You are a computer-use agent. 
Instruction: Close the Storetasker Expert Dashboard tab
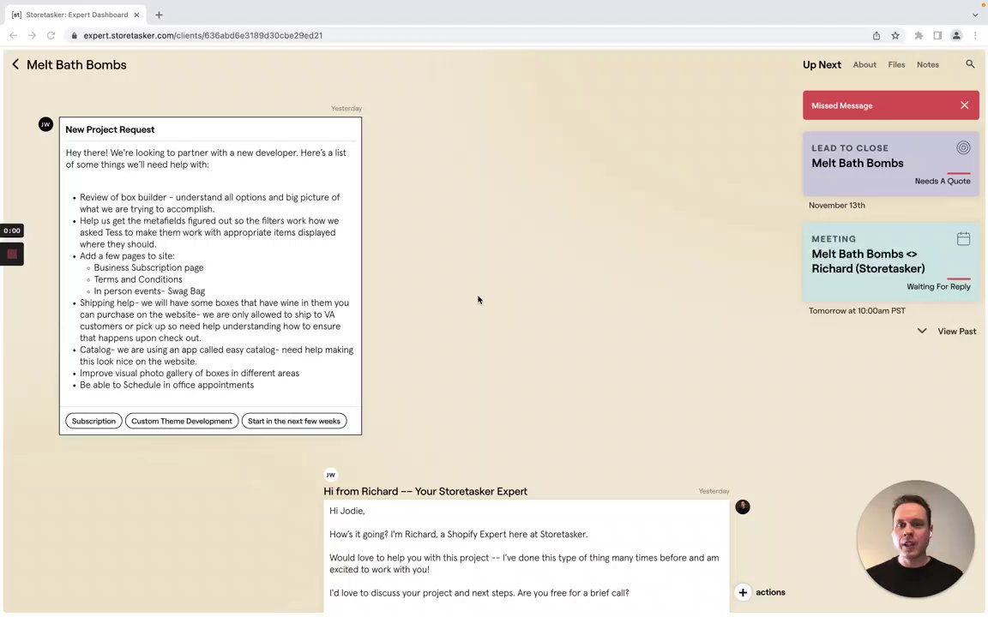click(136, 15)
